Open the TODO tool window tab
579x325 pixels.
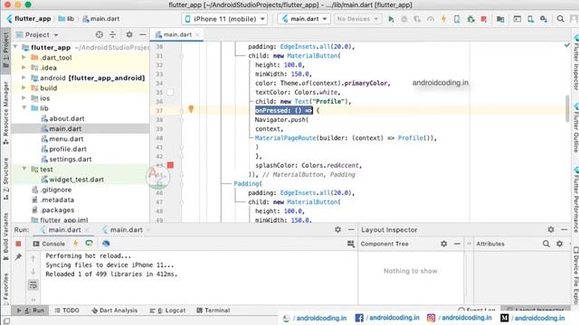pos(67,311)
